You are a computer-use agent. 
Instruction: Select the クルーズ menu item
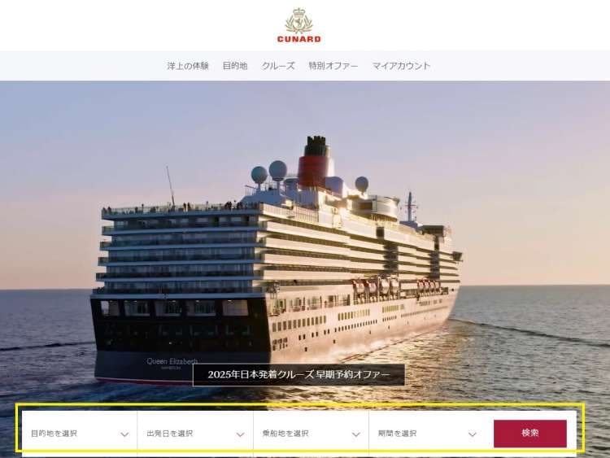(278, 66)
